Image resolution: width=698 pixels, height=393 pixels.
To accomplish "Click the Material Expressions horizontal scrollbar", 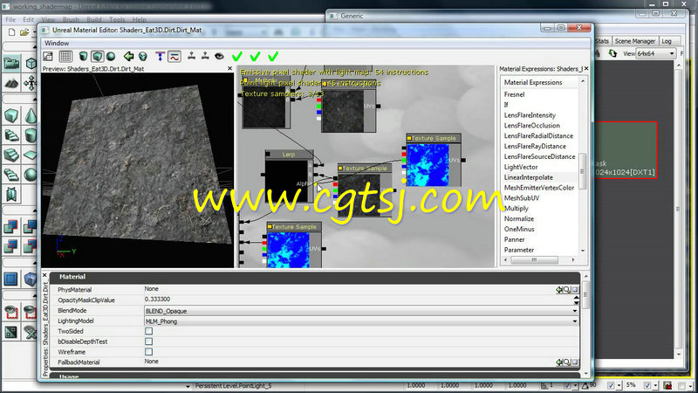I will (x=539, y=259).
